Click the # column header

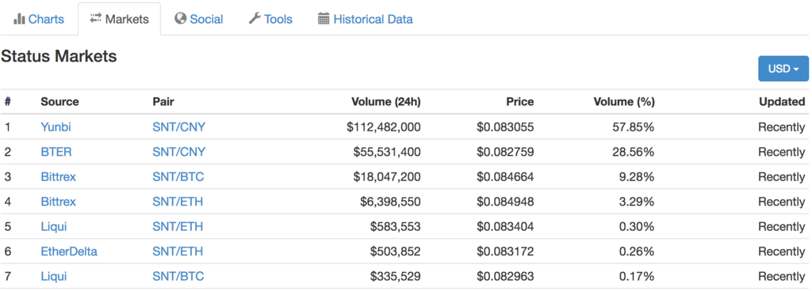(7, 102)
